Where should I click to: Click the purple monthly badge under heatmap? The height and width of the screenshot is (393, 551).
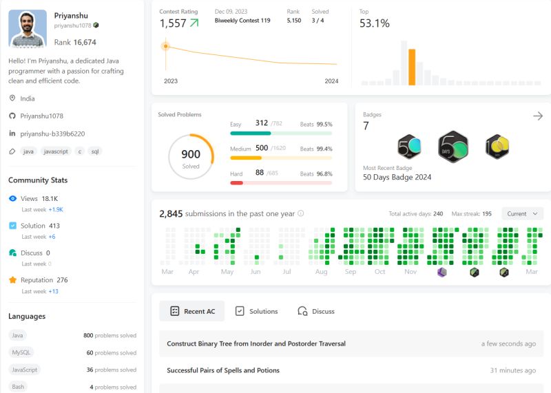[441, 272]
